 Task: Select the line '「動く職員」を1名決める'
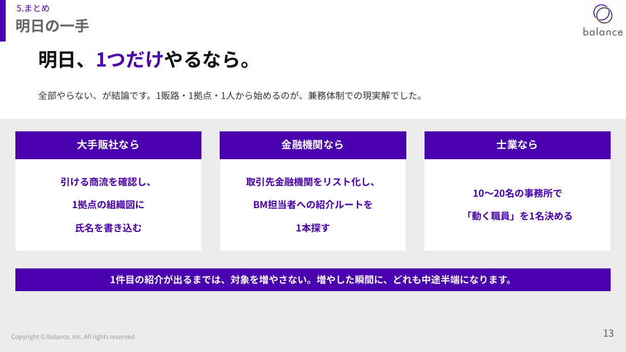pos(518,216)
